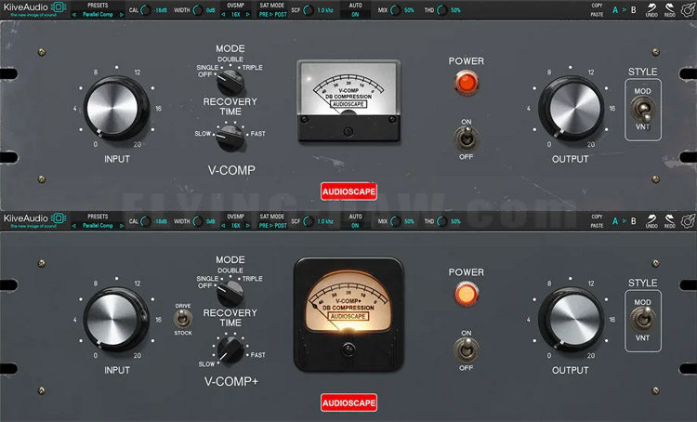This screenshot has height=422, width=697.
Task: Click the MODE selector knob on V-COMP
Action: coord(230,82)
